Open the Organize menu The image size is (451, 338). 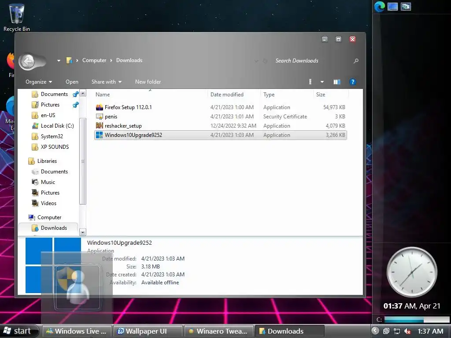click(x=39, y=82)
